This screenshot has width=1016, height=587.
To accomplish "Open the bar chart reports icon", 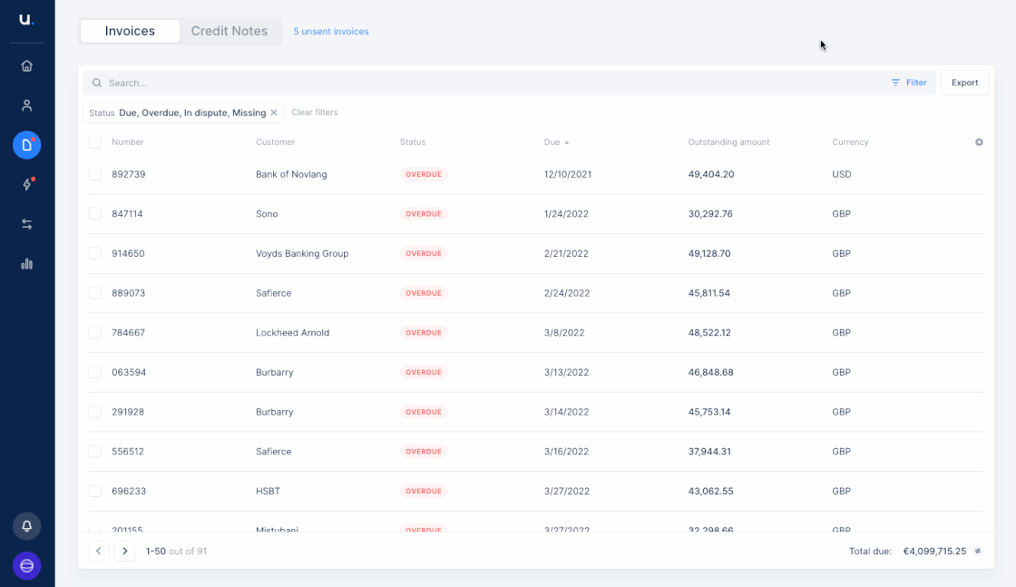I will point(26,264).
